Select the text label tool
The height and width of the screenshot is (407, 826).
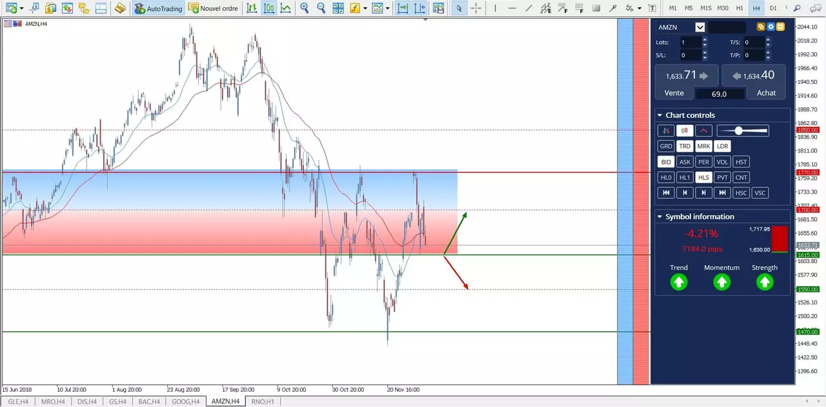(x=652, y=8)
